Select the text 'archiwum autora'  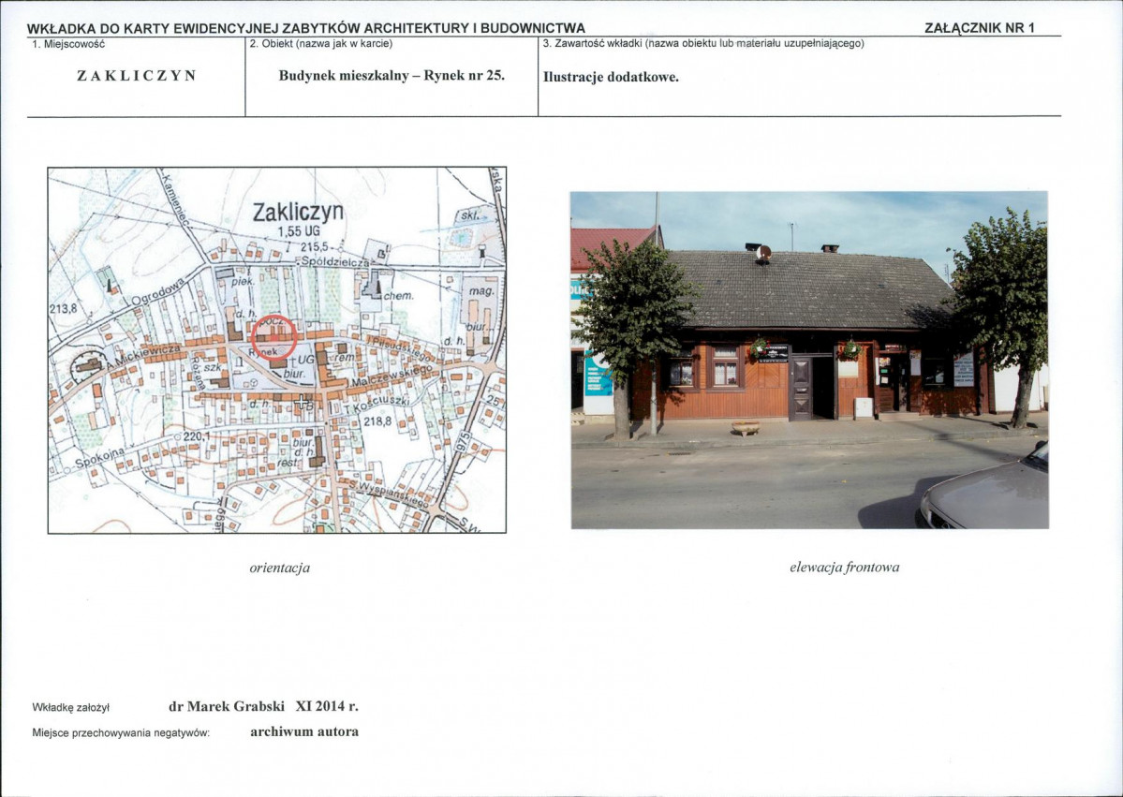[x=304, y=731]
